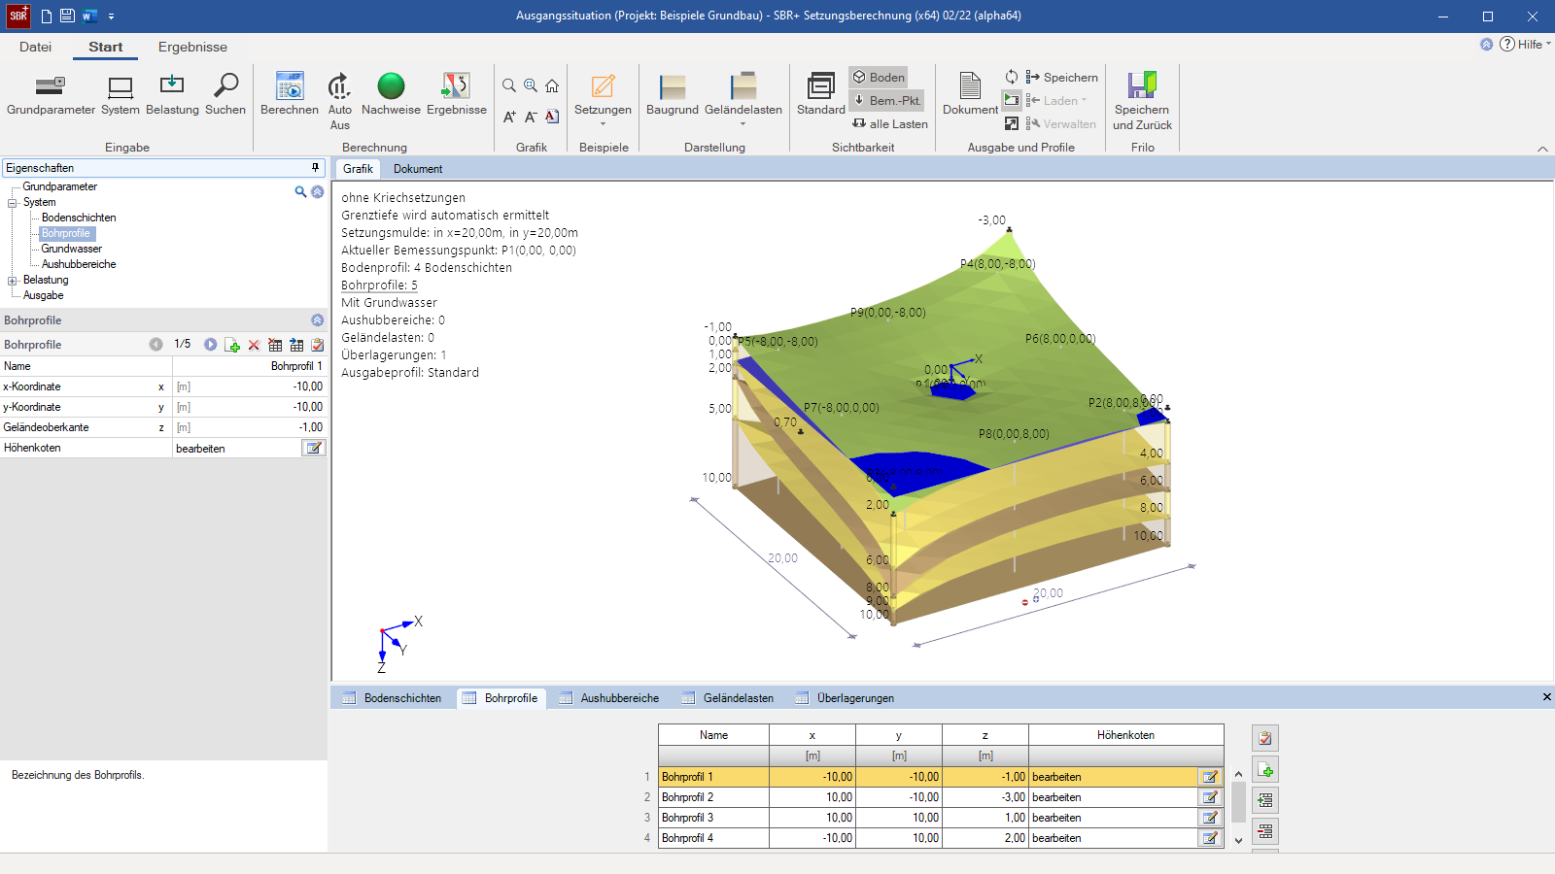Screen dimensions: 1555x874
Task: Toggle Auto Aus calculation mode
Action: tap(339, 101)
